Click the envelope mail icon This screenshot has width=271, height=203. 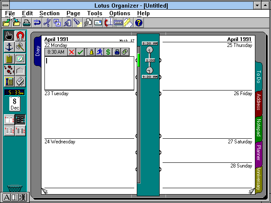[x=98, y=23]
